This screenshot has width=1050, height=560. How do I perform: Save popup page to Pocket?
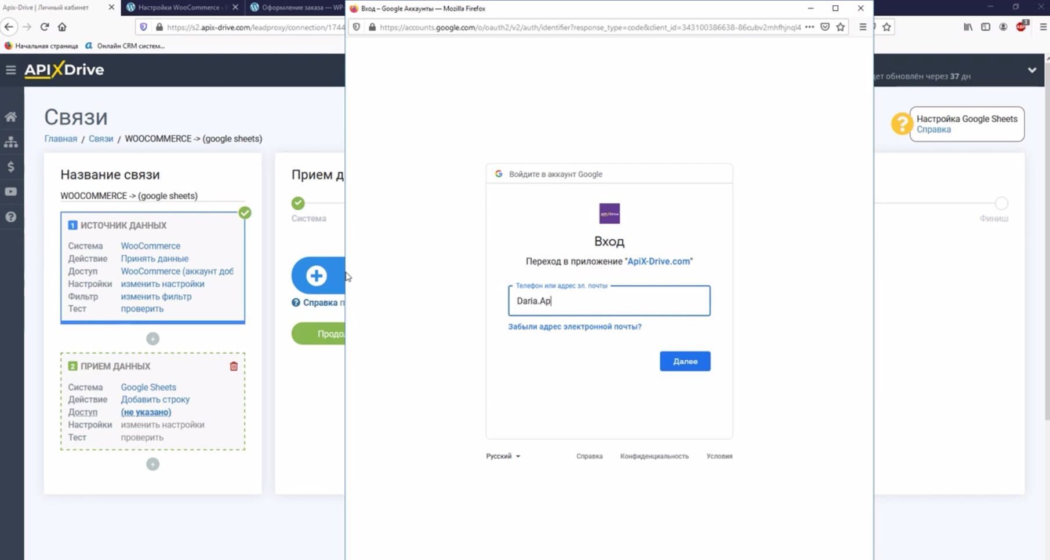(825, 27)
